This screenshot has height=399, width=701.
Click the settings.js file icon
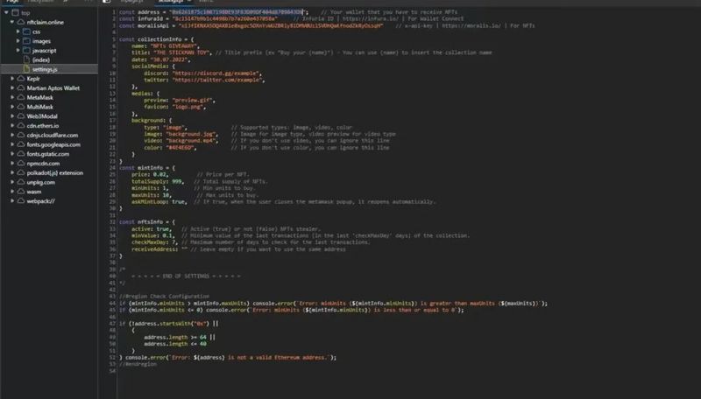tap(27, 69)
